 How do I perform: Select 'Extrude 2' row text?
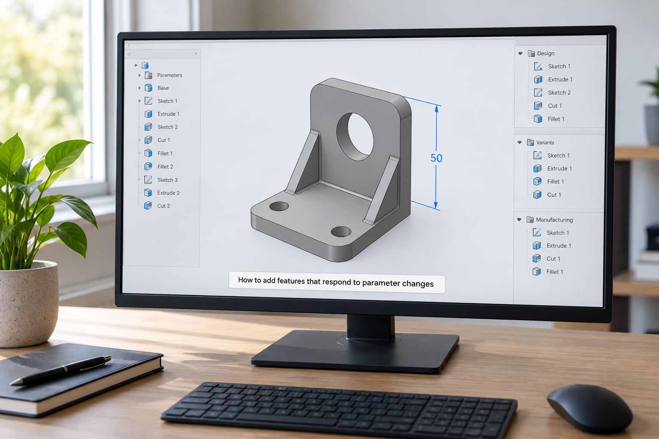[168, 192]
